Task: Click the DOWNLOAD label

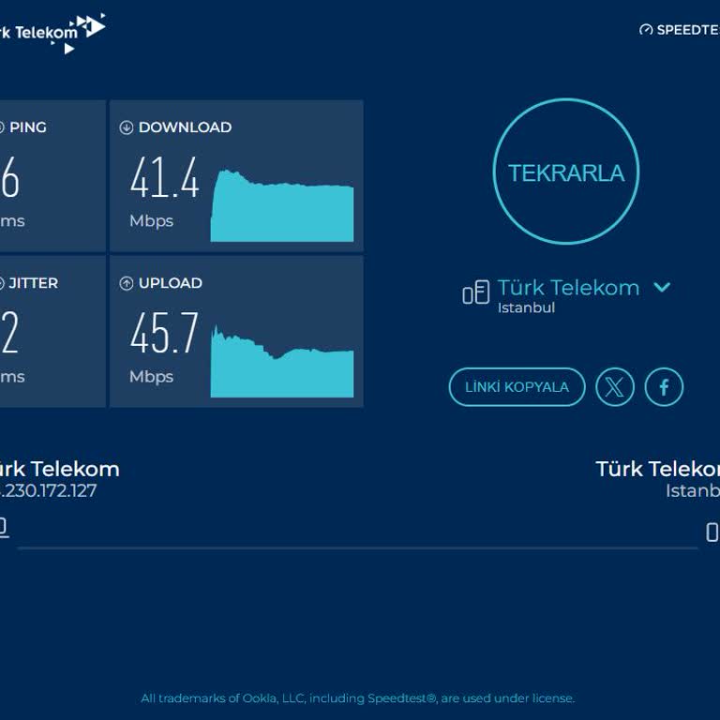Action: coord(185,127)
